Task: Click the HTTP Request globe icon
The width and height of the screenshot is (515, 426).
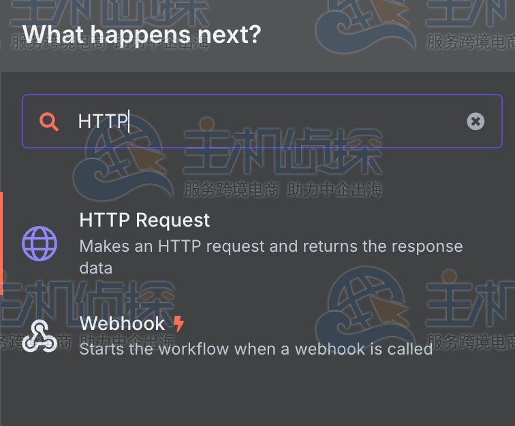Action: pos(40,243)
